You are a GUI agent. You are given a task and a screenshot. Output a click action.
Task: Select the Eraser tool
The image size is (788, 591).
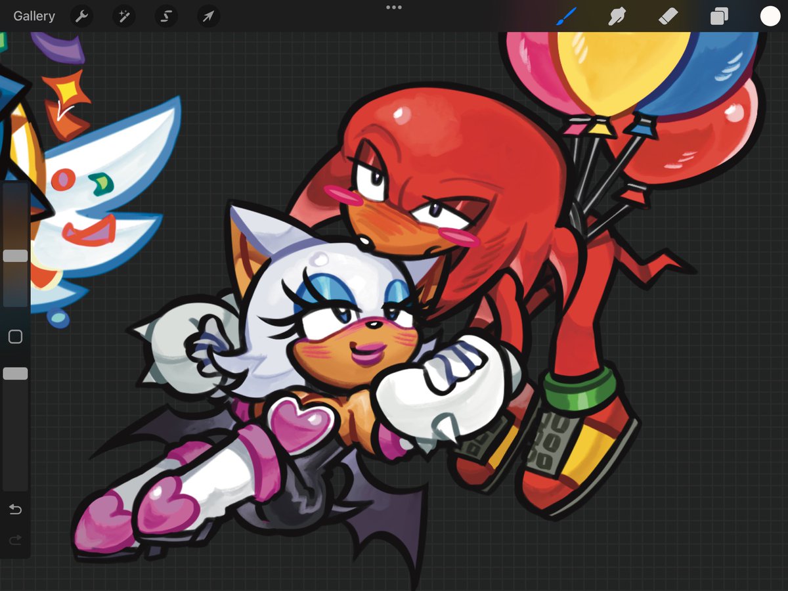pyautogui.click(x=668, y=16)
